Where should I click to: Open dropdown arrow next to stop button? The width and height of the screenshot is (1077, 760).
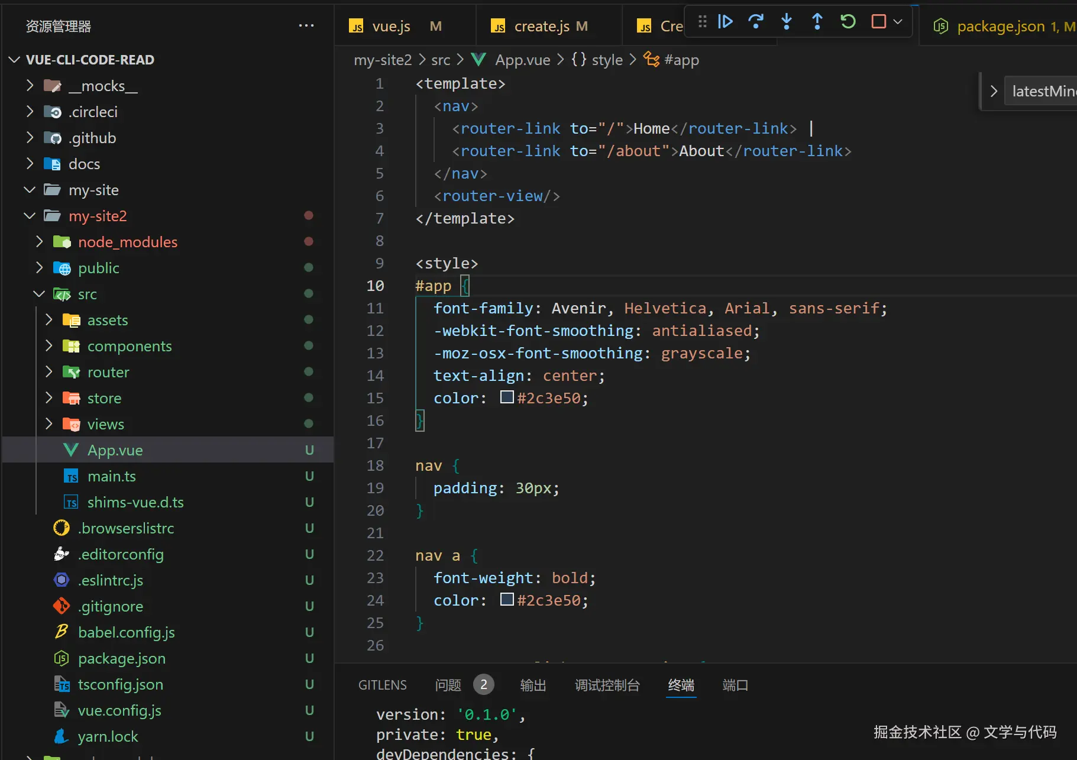(898, 22)
